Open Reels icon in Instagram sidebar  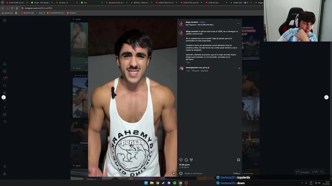pyautogui.click(x=4, y=71)
